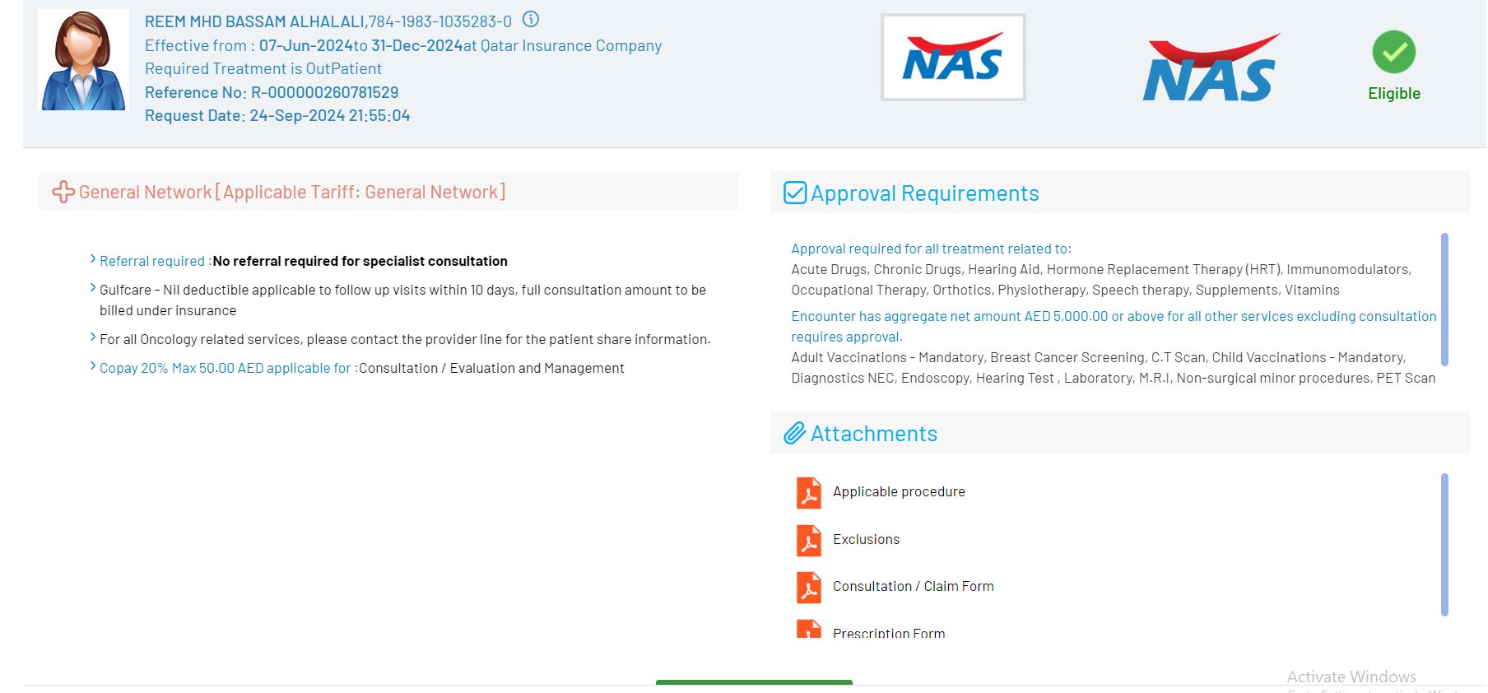The image size is (1488, 693).
Task: Click the Approval required for all treatment heading
Action: (x=931, y=249)
